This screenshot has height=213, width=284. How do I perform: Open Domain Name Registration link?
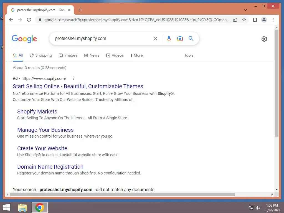(x=50, y=167)
